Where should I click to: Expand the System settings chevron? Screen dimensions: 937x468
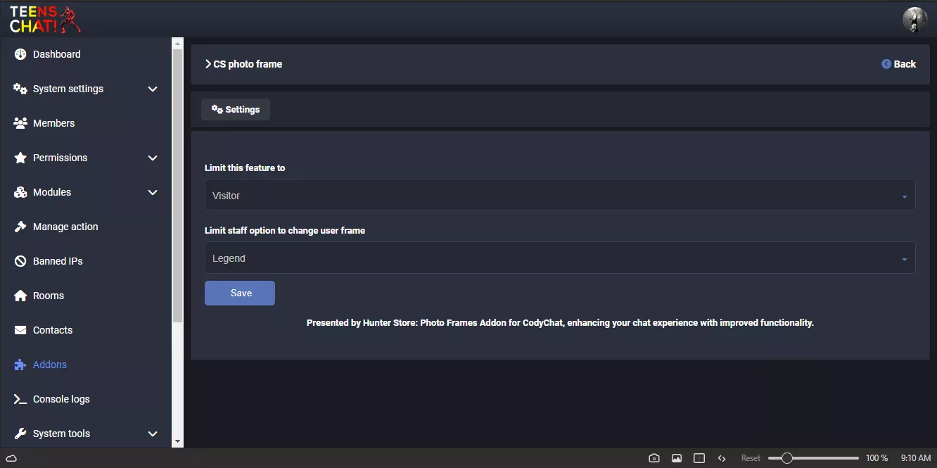click(x=153, y=89)
